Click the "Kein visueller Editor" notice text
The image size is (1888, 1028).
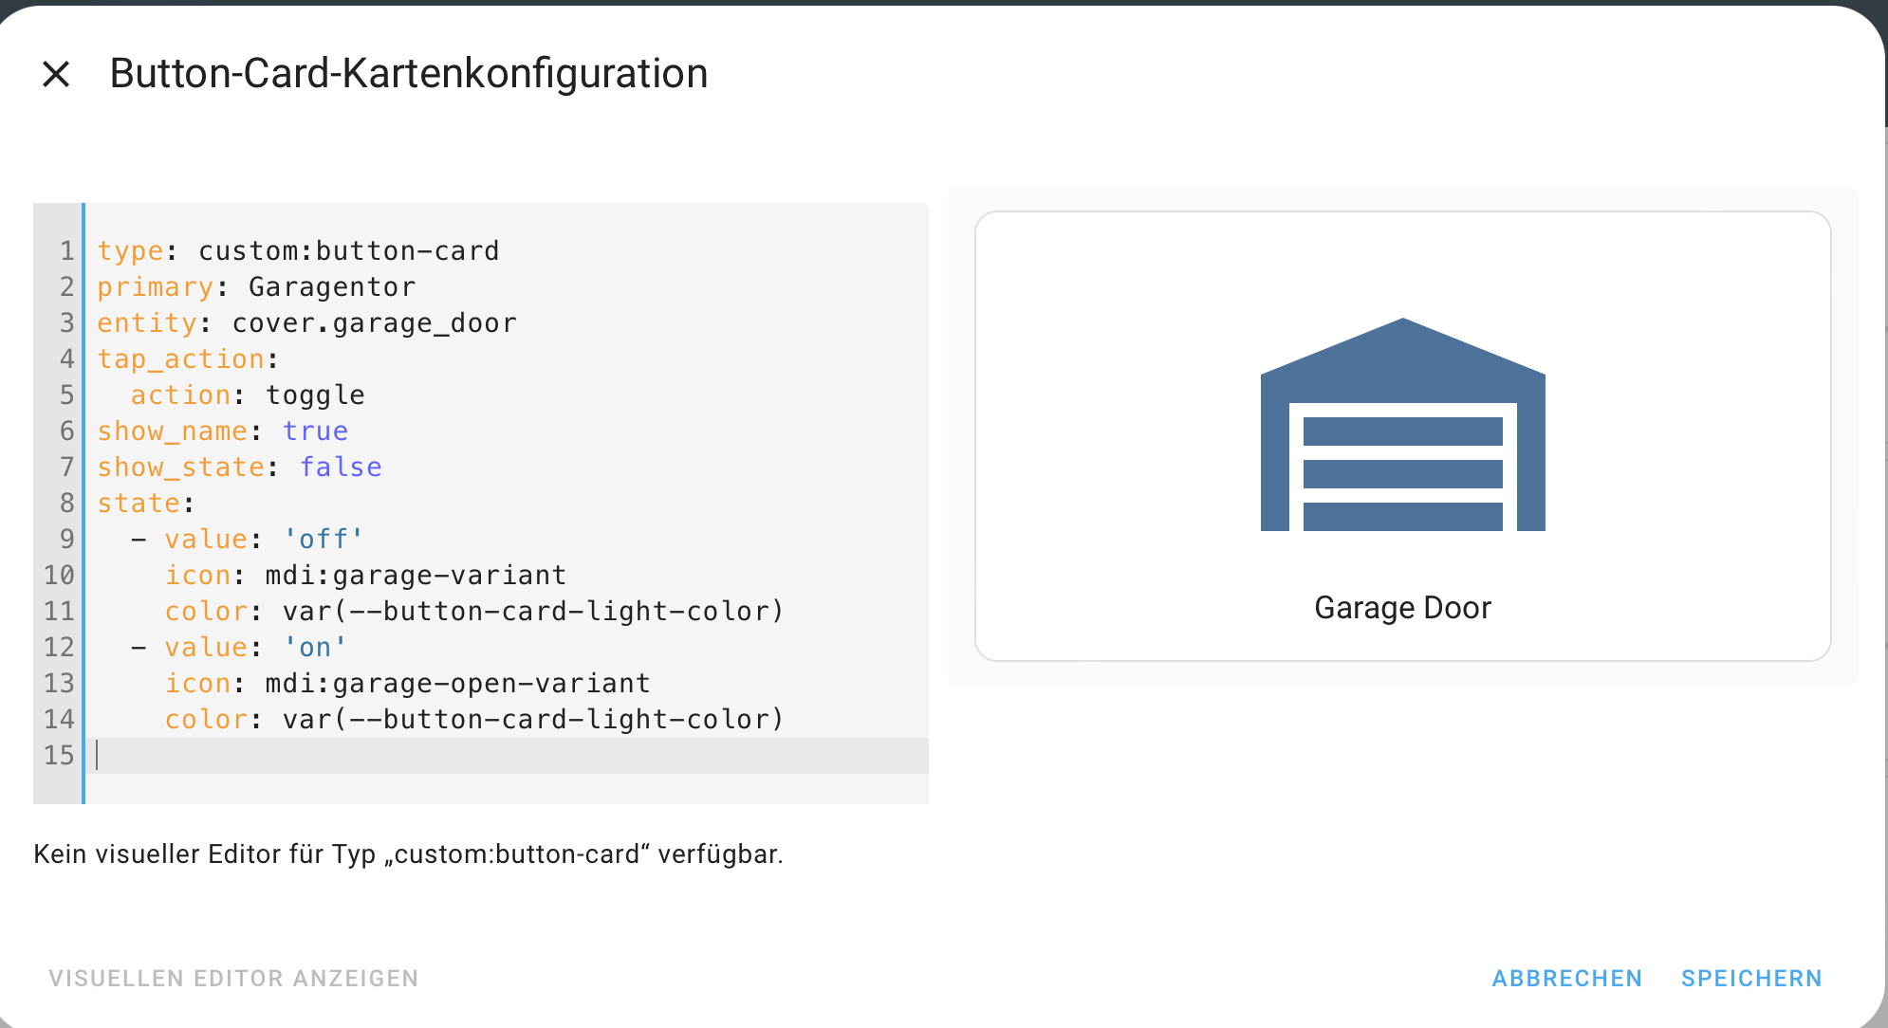pos(408,854)
